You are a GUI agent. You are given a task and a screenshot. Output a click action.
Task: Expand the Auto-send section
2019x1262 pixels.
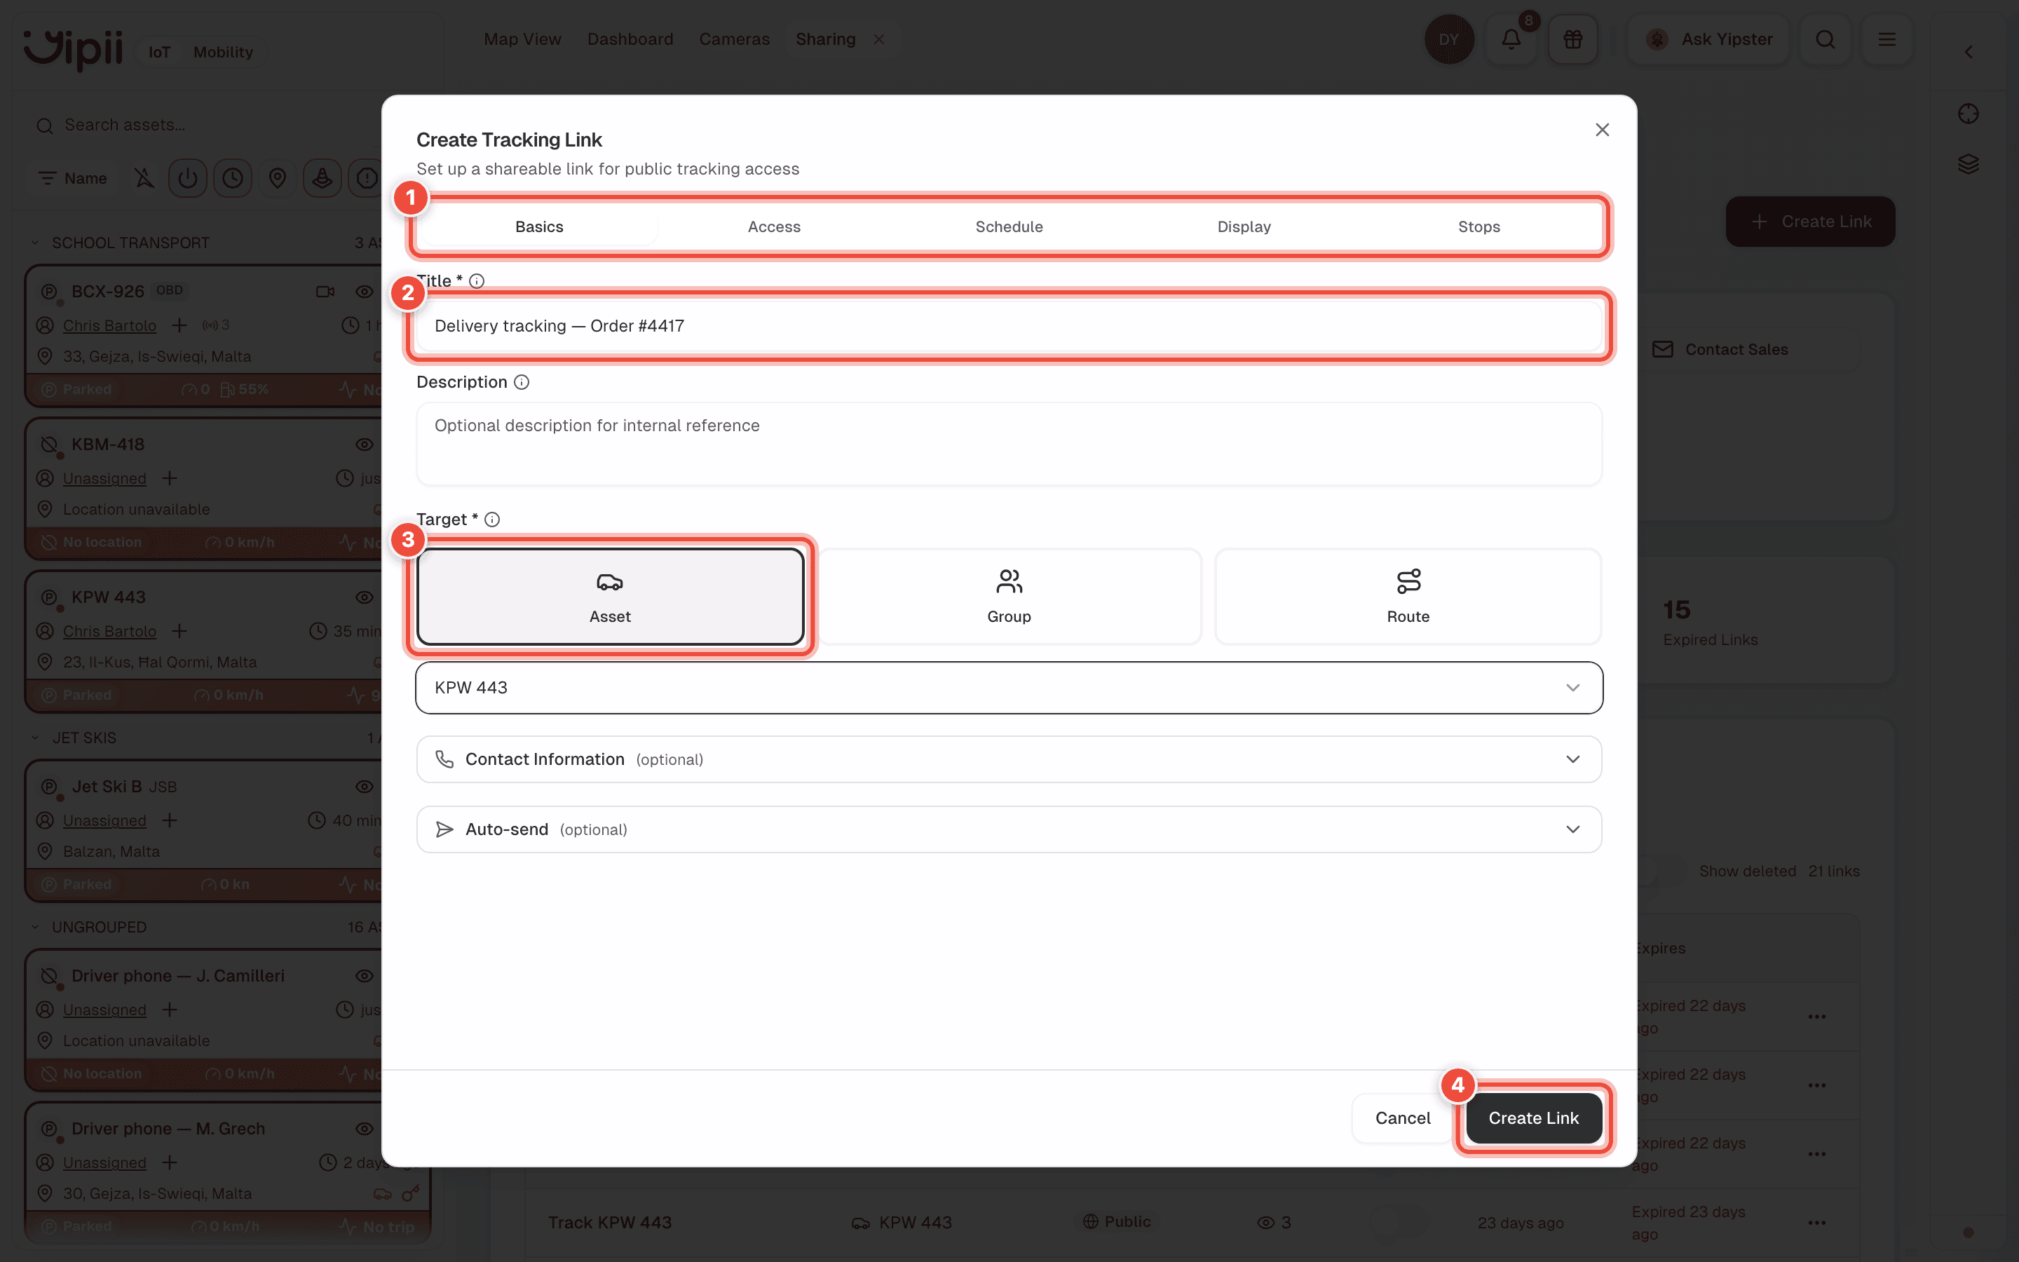[x=1009, y=829]
